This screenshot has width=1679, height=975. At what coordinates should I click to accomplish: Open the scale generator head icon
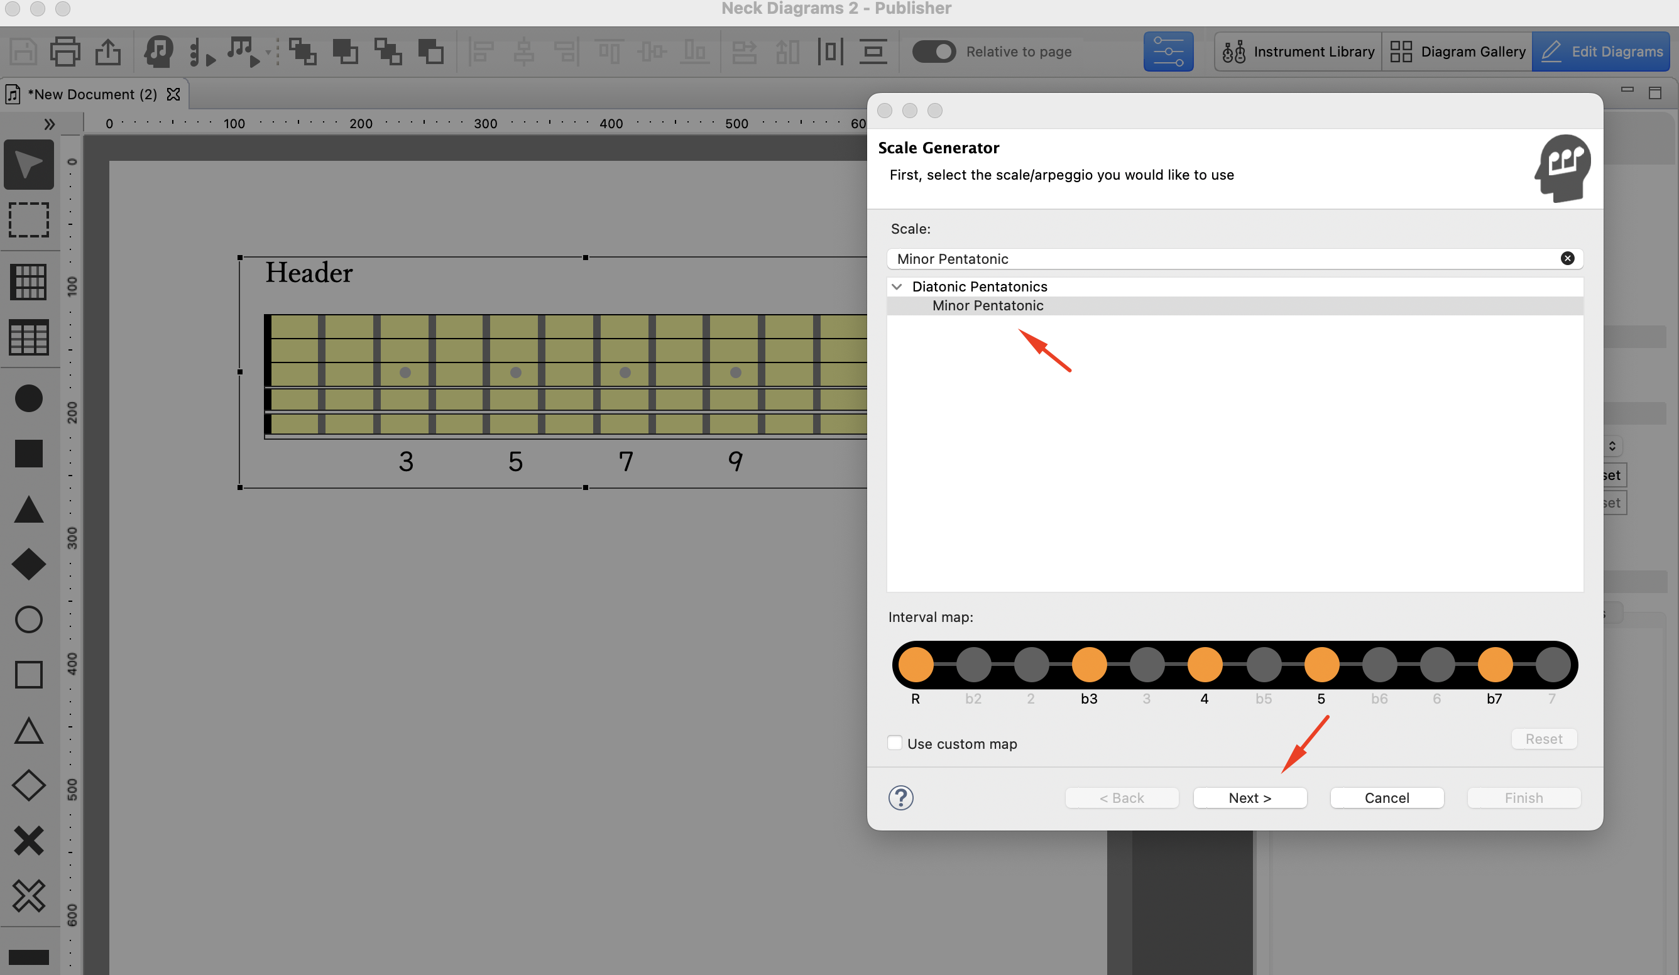tap(158, 52)
